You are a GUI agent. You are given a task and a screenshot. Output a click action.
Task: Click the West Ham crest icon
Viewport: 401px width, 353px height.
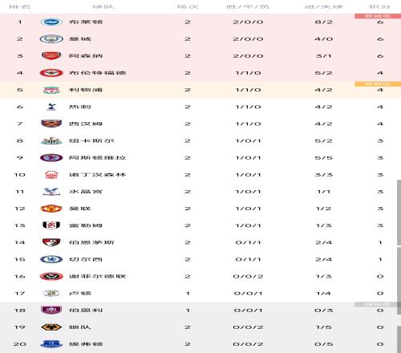click(51, 124)
